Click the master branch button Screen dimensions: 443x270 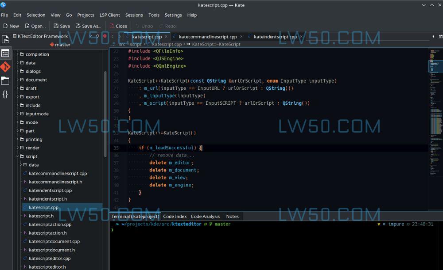click(60, 45)
